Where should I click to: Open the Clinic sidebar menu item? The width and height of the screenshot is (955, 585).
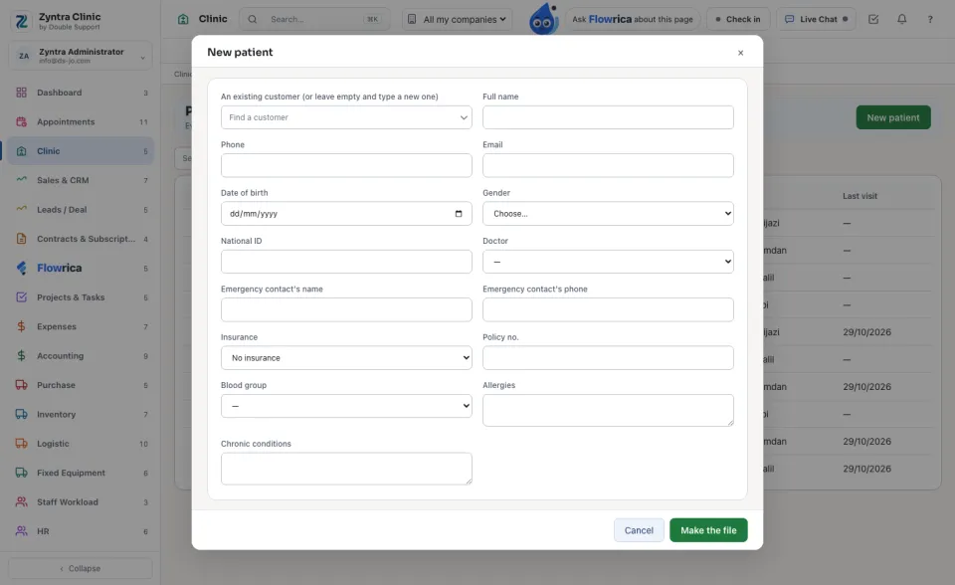point(81,151)
